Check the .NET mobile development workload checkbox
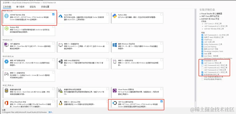 point(53,60)
